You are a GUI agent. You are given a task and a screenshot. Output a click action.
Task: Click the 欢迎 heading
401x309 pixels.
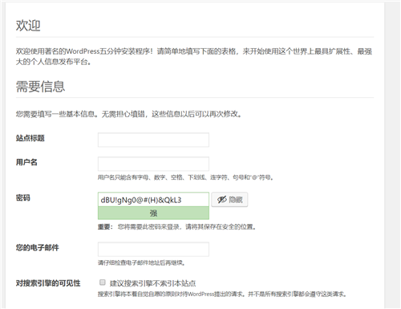[28, 26]
